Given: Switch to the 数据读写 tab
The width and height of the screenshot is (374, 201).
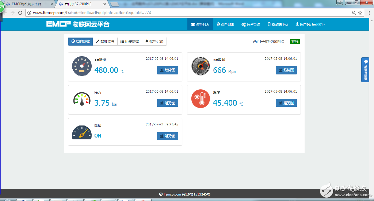Looking at the screenshot, I should [105, 42].
